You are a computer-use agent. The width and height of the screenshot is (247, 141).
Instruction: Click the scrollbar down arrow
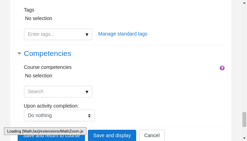[x=244, y=138]
